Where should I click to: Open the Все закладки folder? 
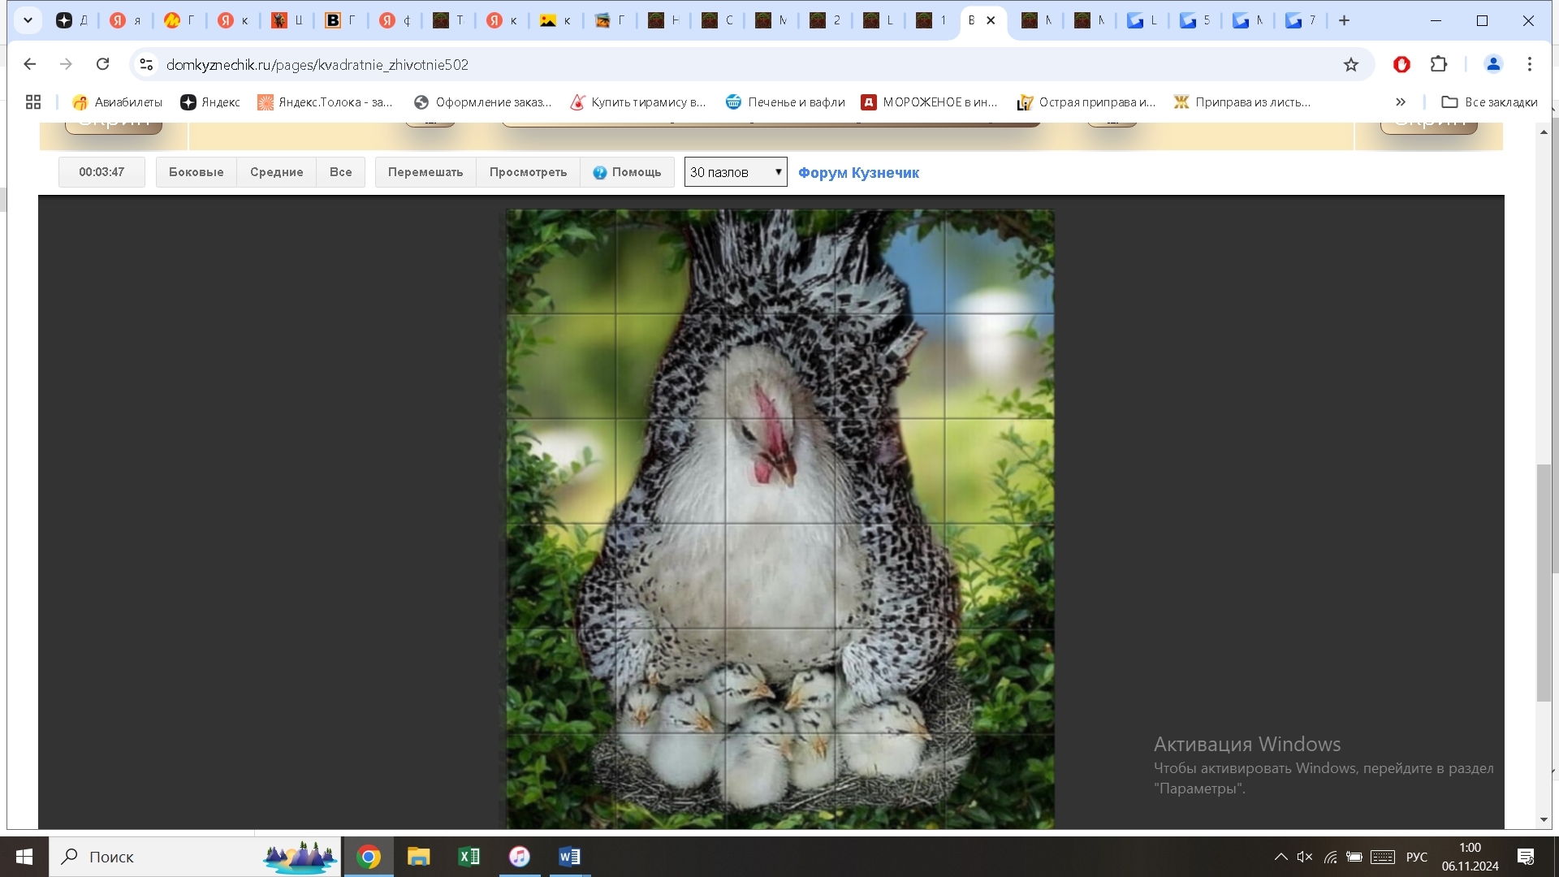[1489, 102]
